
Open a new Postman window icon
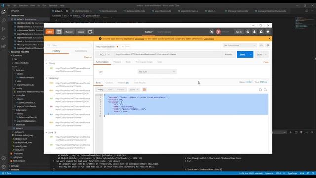(90, 32)
